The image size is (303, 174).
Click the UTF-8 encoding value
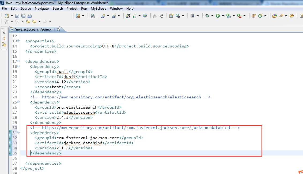pos(108,46)
